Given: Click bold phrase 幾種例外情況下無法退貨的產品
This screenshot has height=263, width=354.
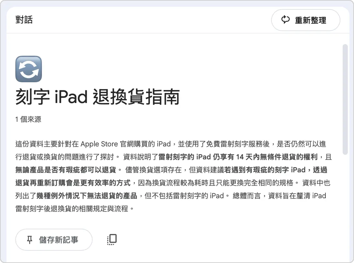Looking at the screenshot, I should click(x=87, y=196).
